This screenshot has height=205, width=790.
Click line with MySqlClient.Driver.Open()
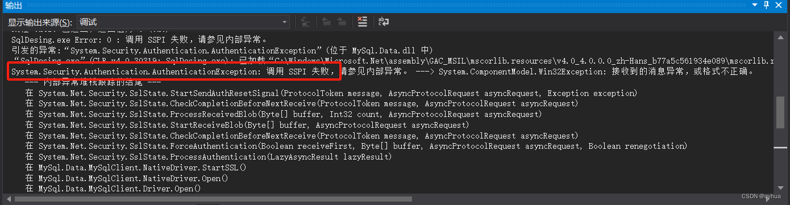click(x=113, y=189)
